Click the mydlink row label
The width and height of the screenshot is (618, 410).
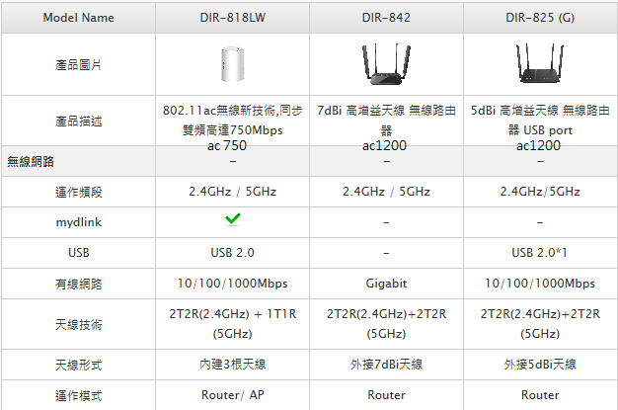tap(79, 222)
